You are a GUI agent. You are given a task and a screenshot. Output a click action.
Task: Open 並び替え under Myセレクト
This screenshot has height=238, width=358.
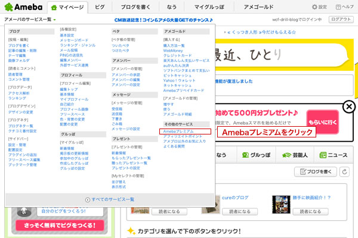click(119, 182)
